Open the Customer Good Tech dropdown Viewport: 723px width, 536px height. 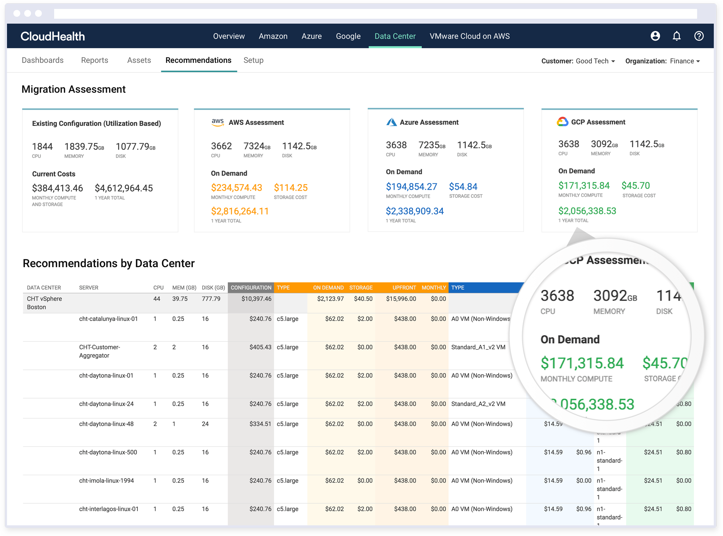coord(578,61)
